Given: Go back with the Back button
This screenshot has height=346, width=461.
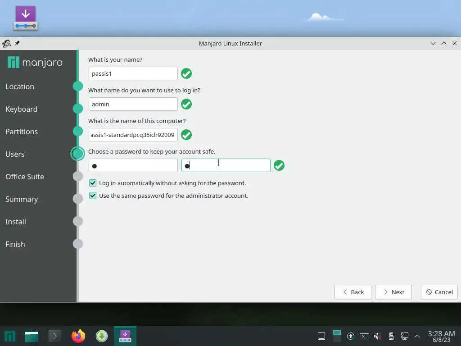Looking at the screenshot, I should click(x=353, y=292).
